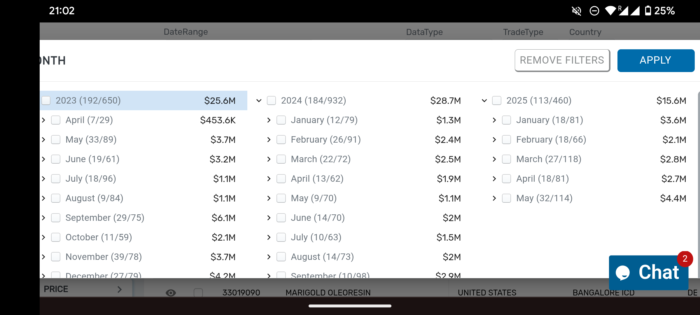The image size is (700, 315).
Task: Collapse the 2025 year group
Action: point(484,101)
